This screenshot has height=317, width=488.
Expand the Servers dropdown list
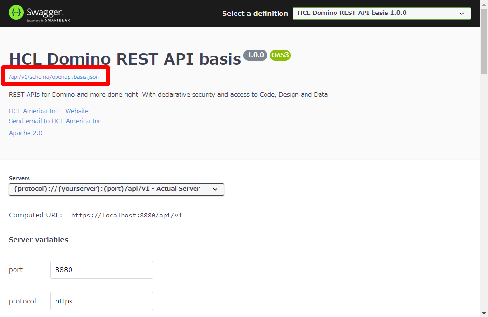116,189
